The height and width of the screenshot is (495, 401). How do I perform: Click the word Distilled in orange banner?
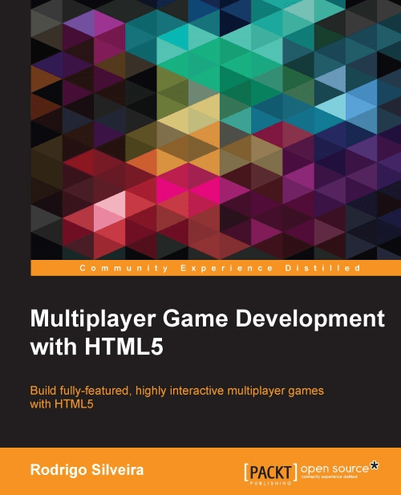(x=322, y=268)
